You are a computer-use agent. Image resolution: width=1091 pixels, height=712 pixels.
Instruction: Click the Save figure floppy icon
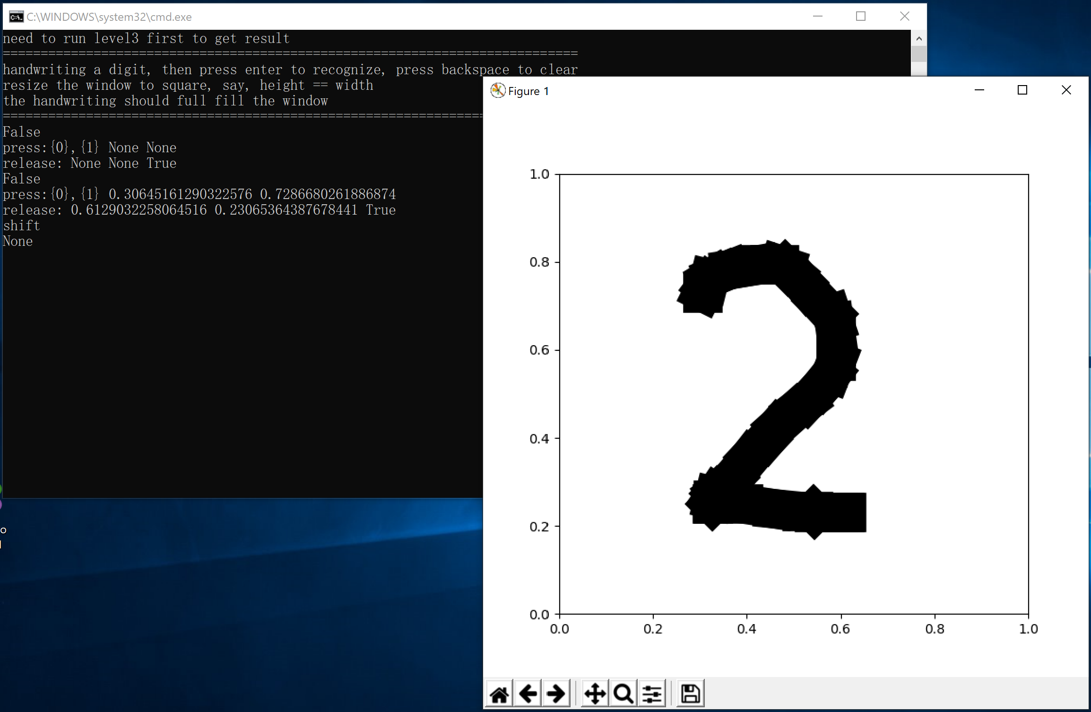[x=690, y=694]
